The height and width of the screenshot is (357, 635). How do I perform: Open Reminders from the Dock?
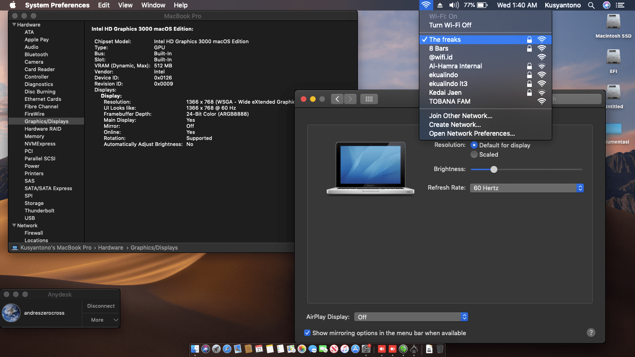coord(281,349)
